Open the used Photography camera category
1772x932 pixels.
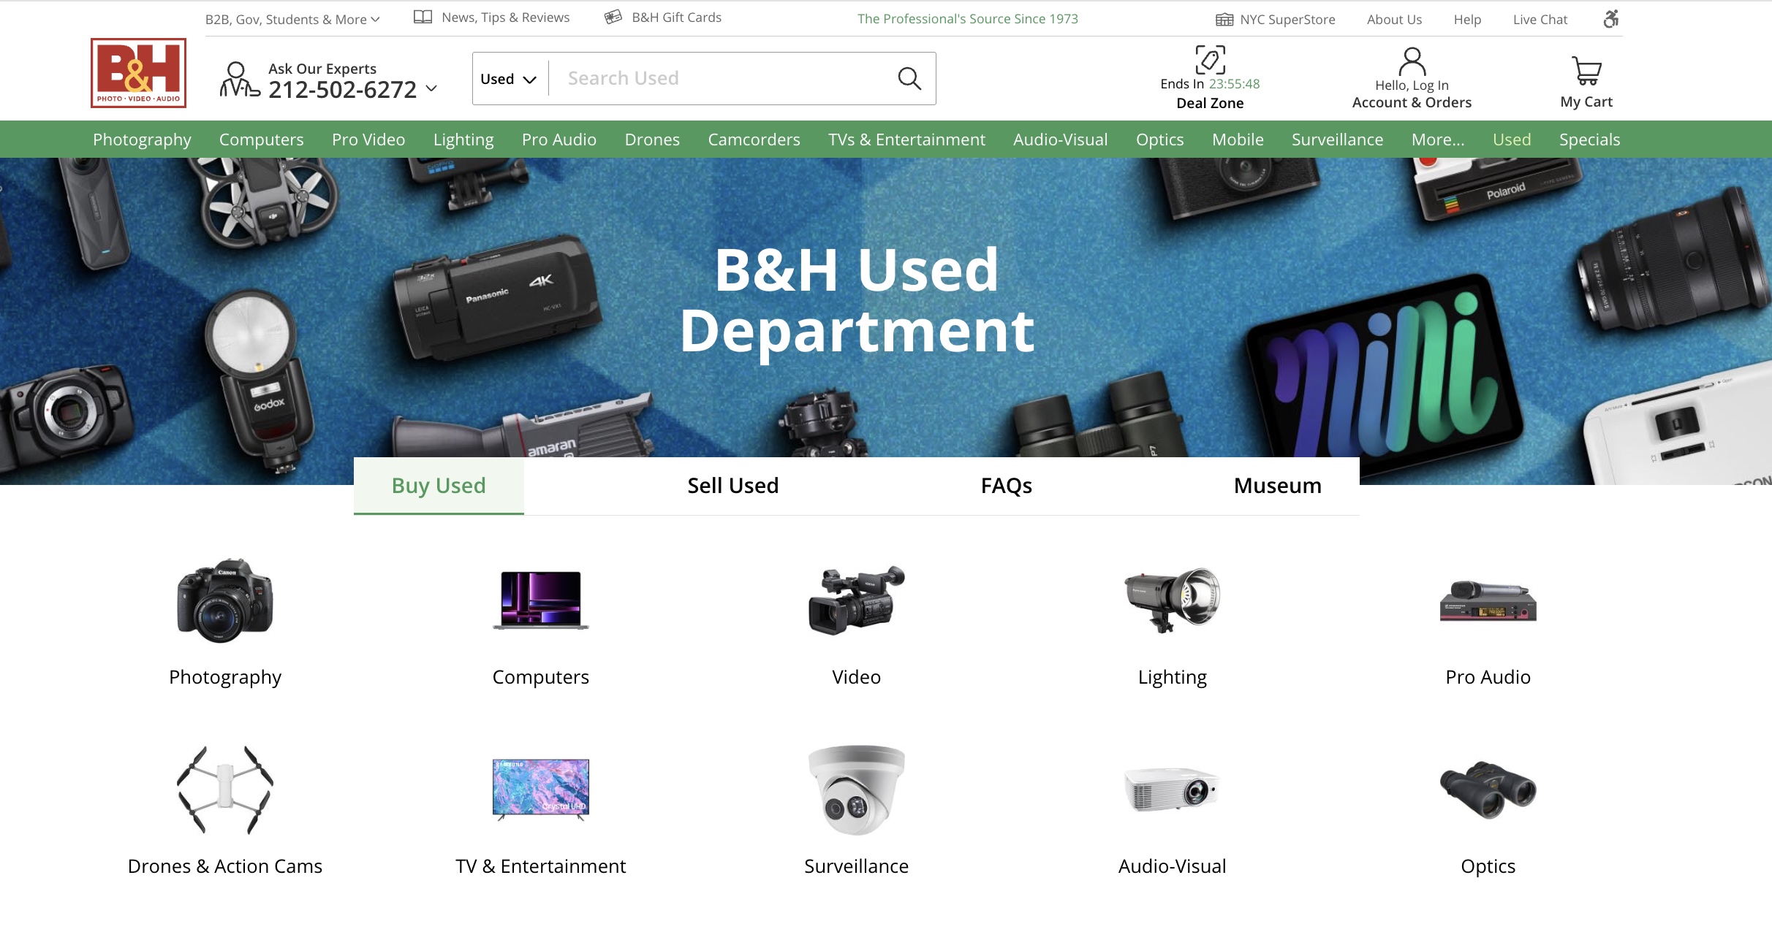click(225, 600)
